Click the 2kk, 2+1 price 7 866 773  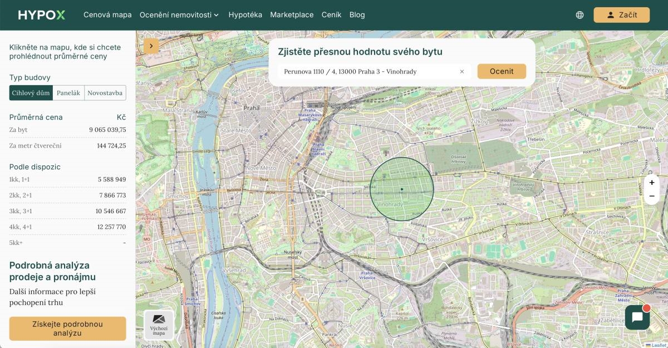112,195
